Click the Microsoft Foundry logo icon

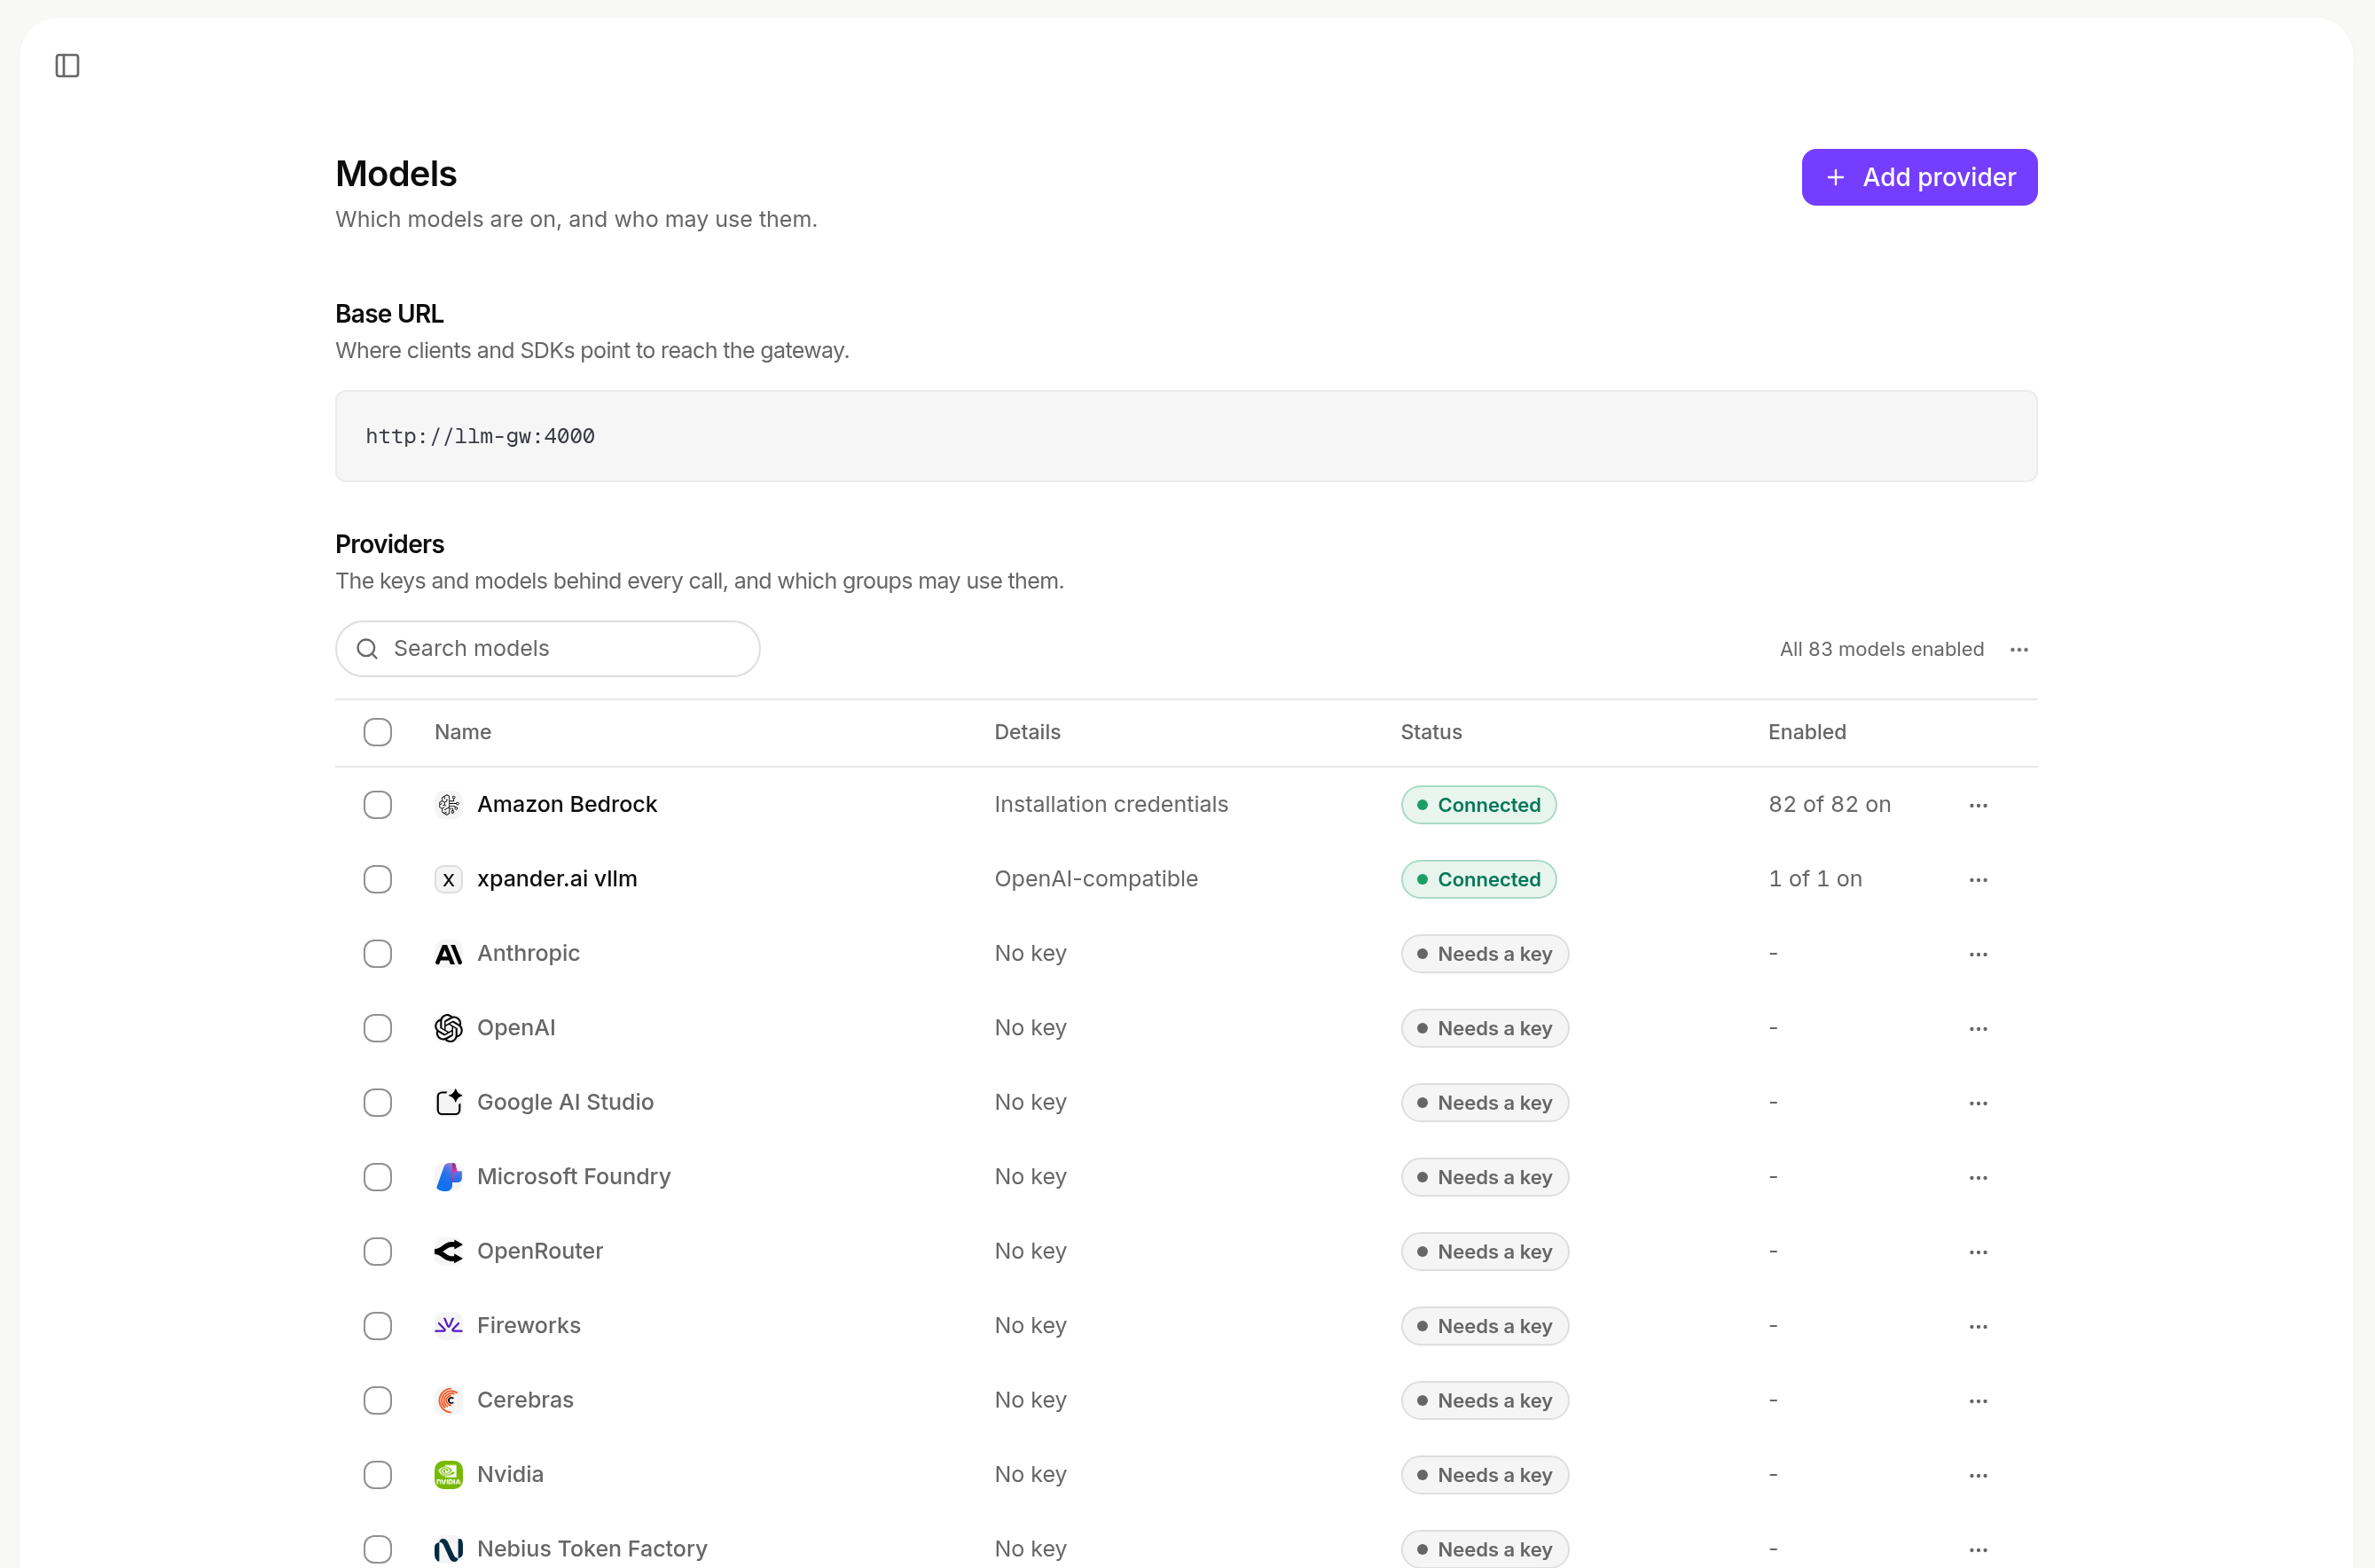click(x=448, y=1177)
